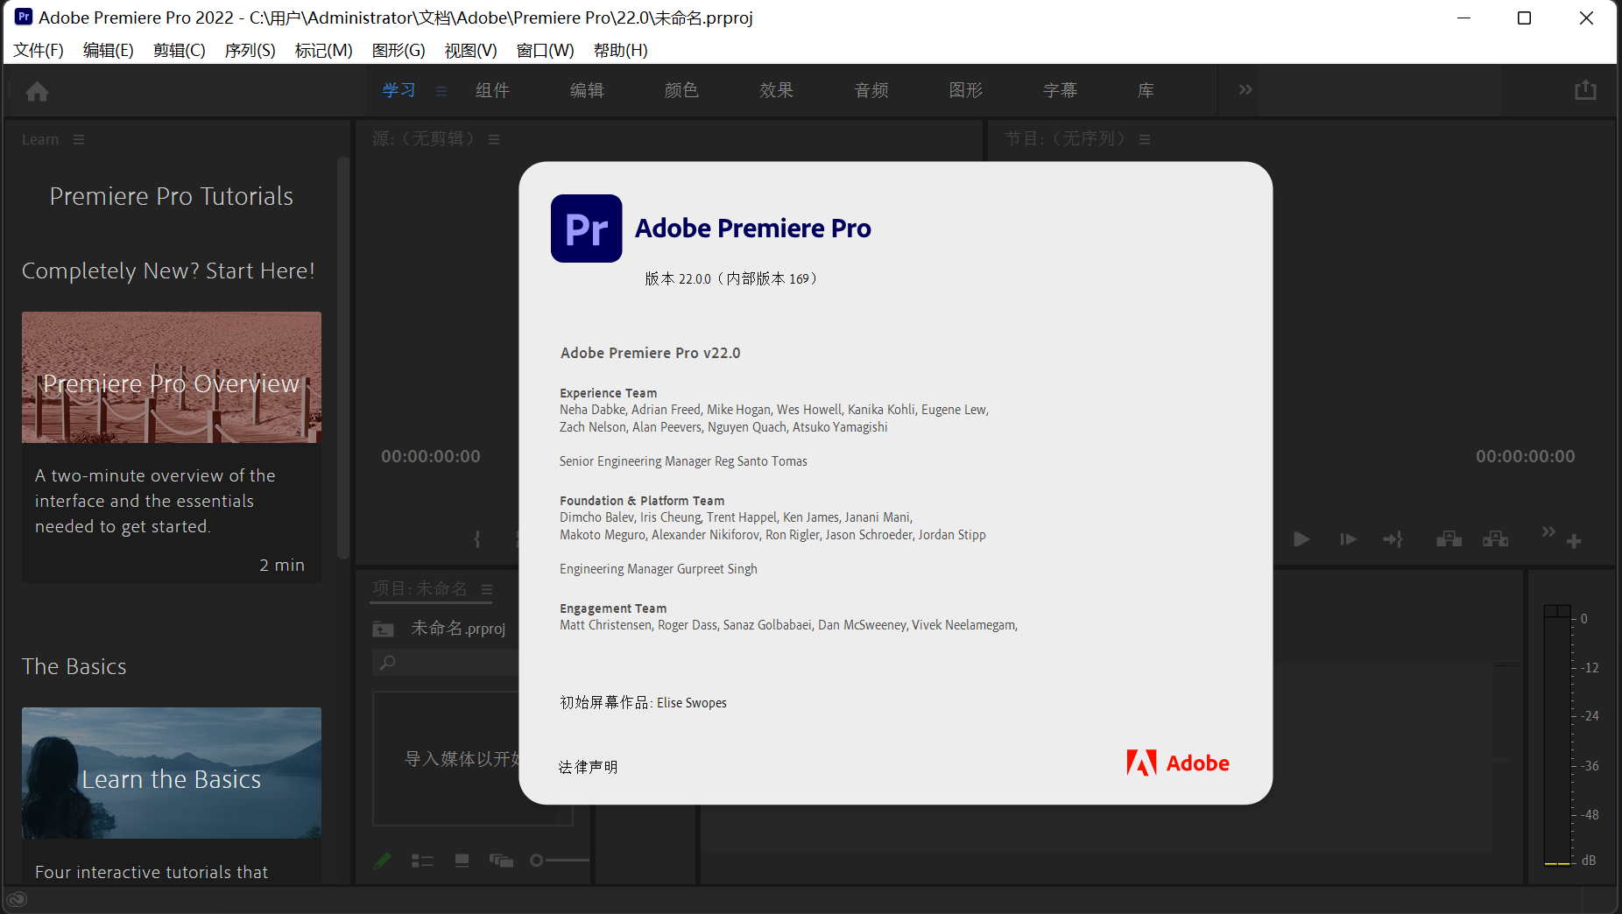Click the 未命名.prproj project name

(x=458, y=629)
